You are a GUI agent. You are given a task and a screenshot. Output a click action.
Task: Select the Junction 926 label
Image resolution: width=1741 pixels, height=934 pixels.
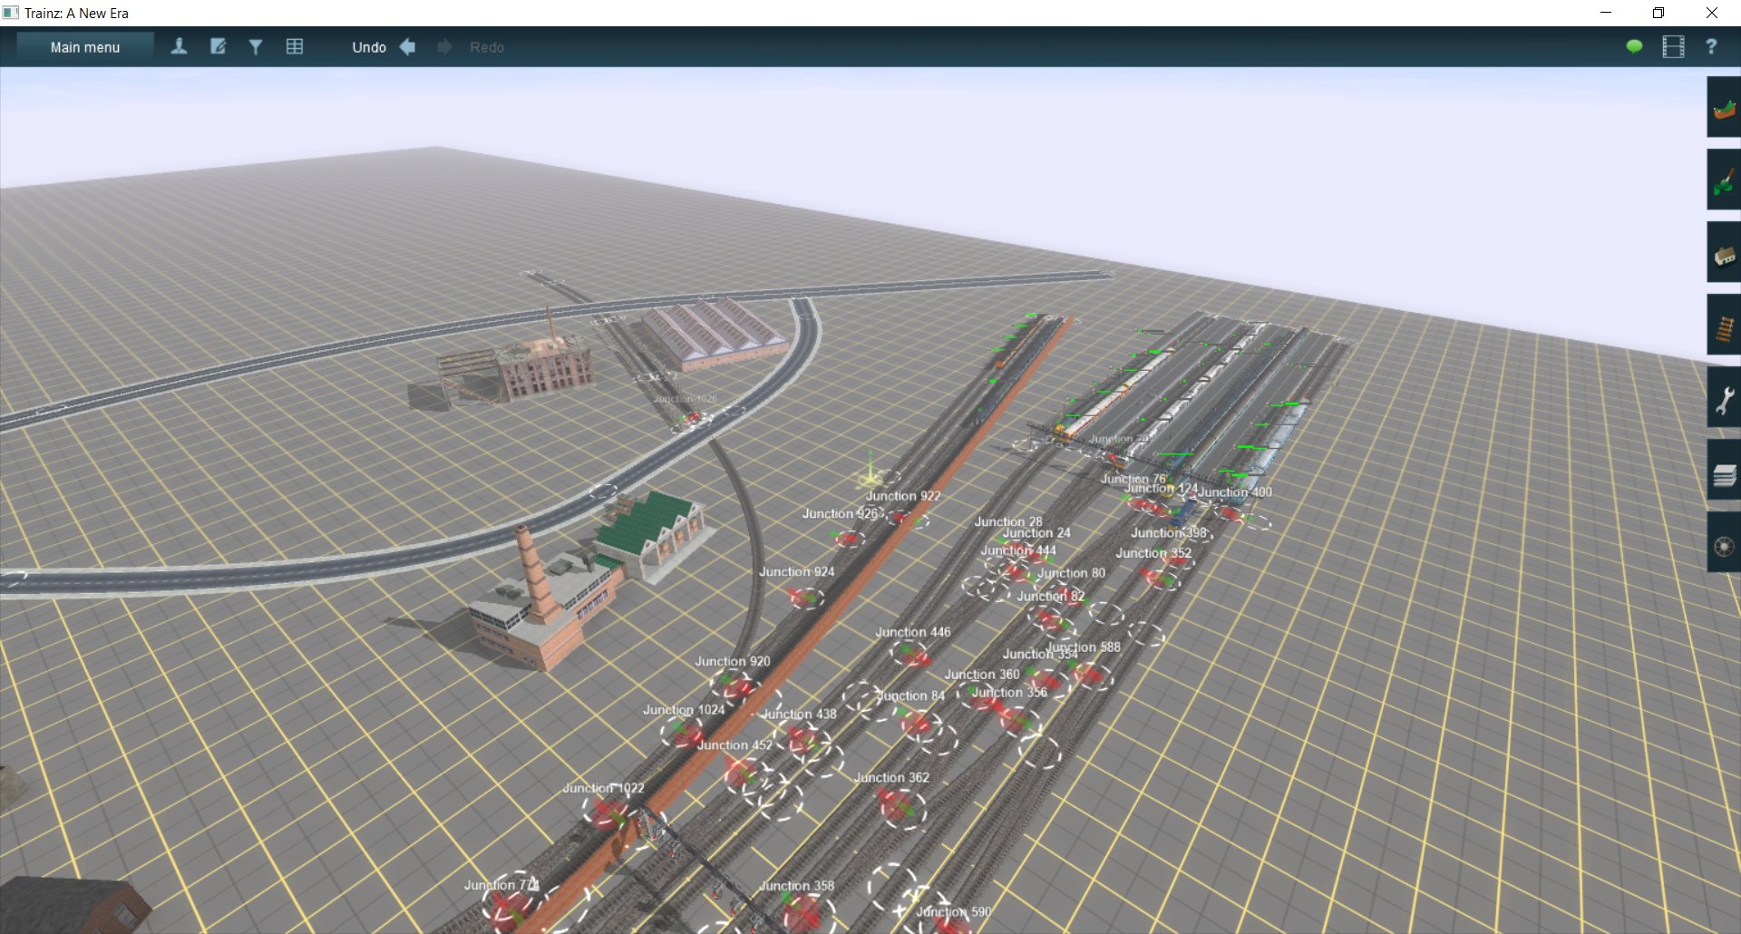click(840, 513)
